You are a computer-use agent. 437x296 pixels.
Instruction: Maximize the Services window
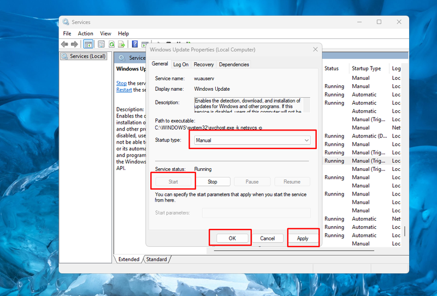379,22
